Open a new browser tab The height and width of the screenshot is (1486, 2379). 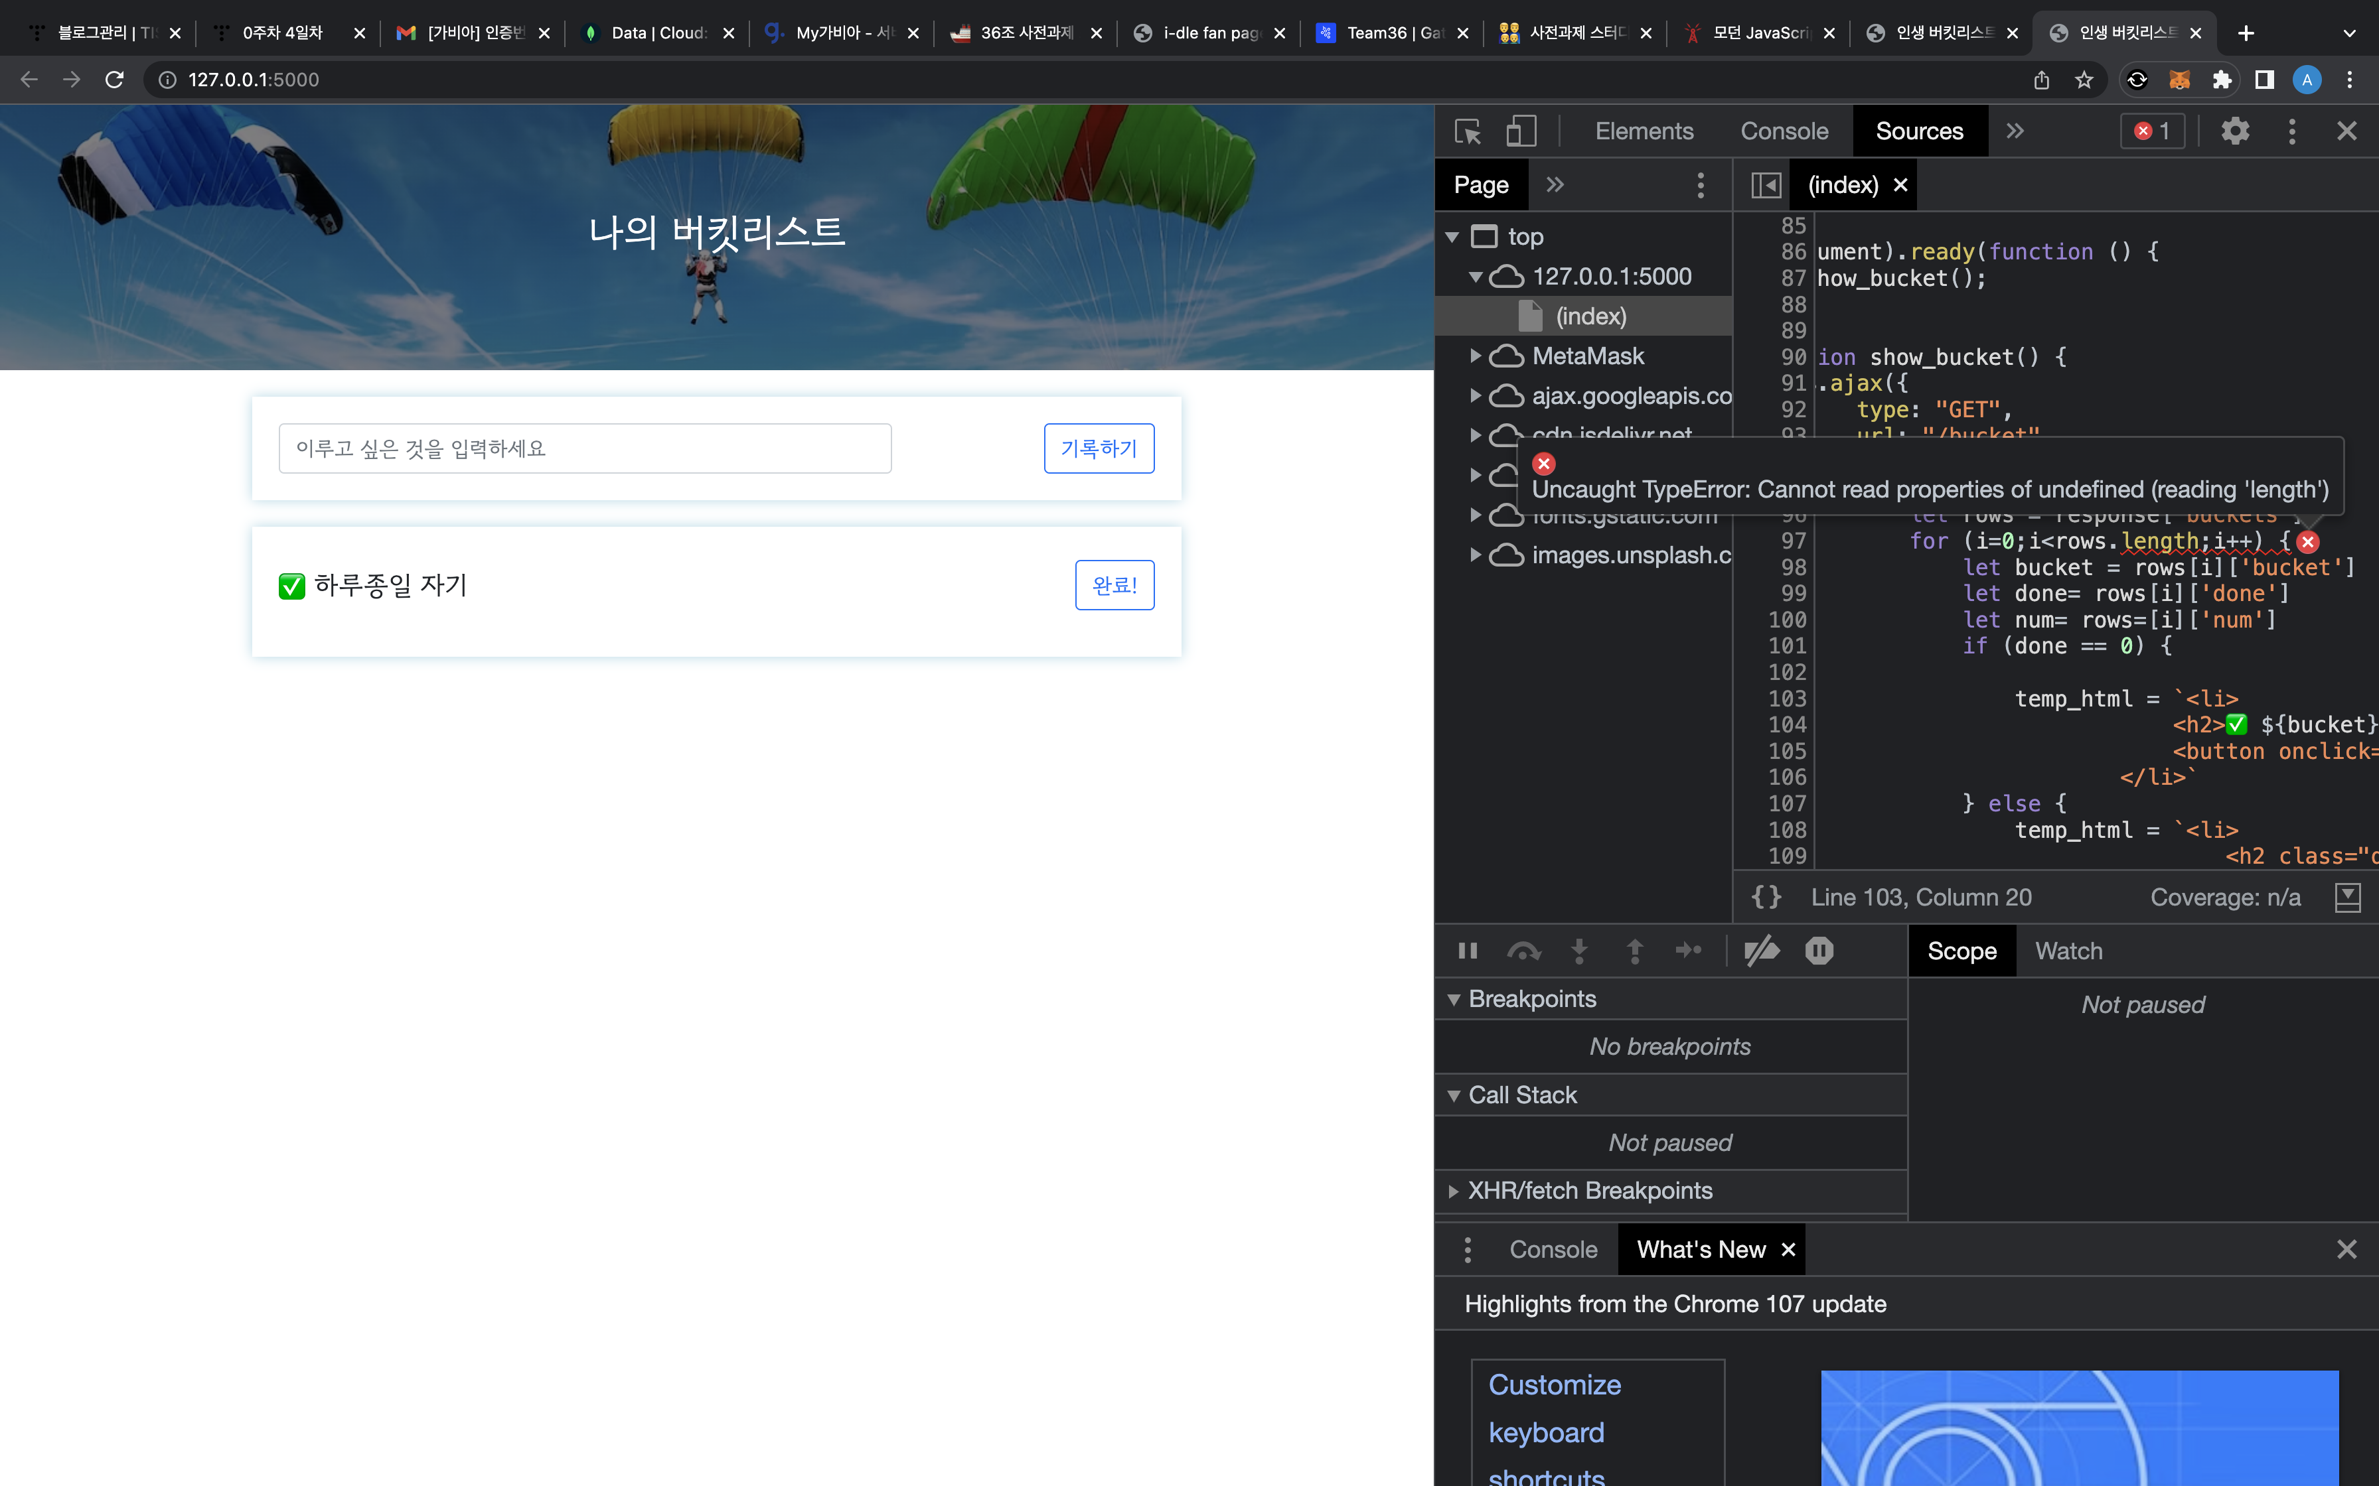[2246, 33]
